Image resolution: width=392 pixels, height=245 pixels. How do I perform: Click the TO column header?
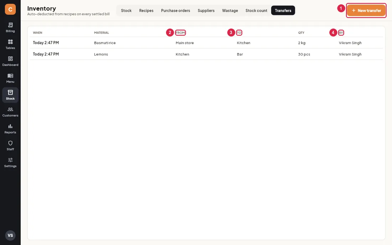[239, 33]
